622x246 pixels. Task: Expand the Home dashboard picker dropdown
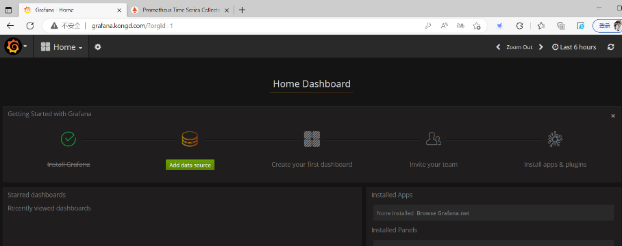(x=61, y=47)
